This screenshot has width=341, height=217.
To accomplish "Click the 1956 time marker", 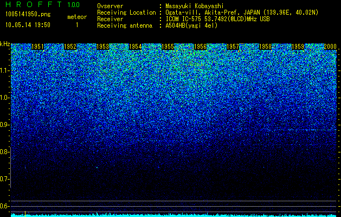I will (200, 47).
